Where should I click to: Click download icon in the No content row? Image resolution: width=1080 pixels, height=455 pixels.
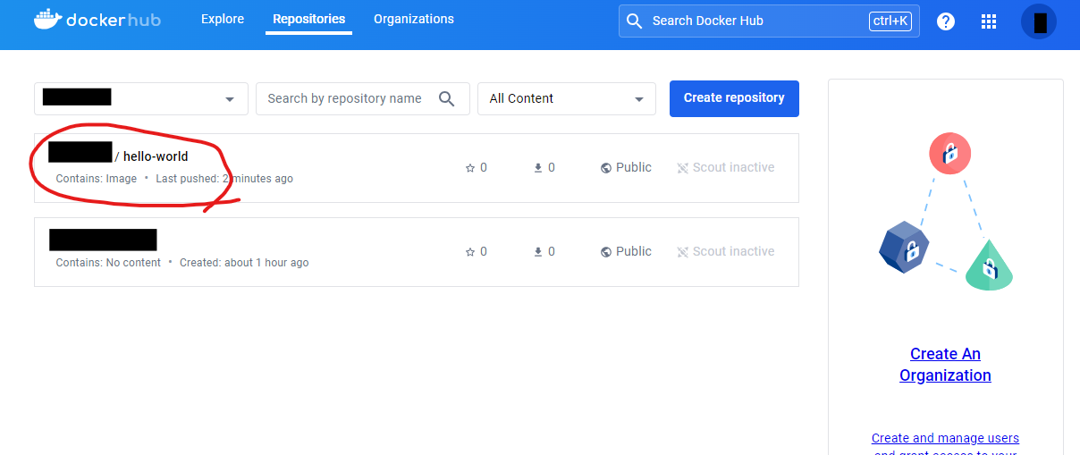(538, 252)
